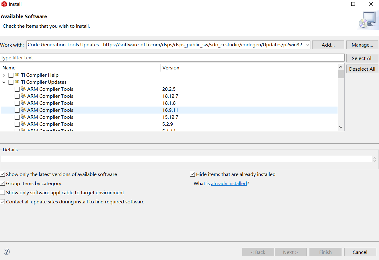Screen dimensions: 379x260
Task: Click the package icon for ARM Compiler Tools 18.12.7
Action: coord(23,96)
